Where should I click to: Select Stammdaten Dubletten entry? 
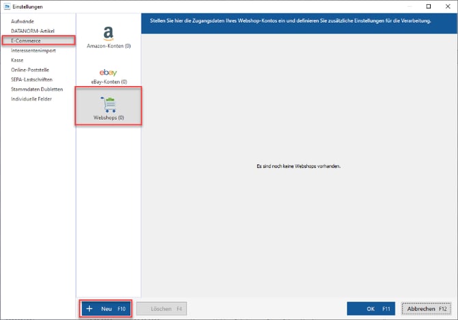coord(37,89)
